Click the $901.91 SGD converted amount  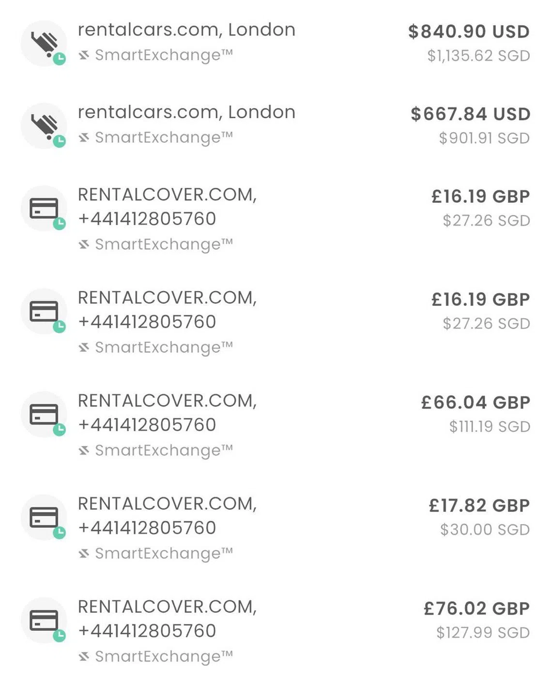point(484,138)
